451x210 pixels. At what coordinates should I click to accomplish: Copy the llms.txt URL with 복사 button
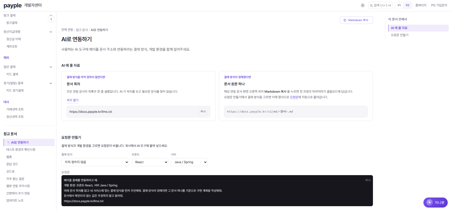click(203, 111)
